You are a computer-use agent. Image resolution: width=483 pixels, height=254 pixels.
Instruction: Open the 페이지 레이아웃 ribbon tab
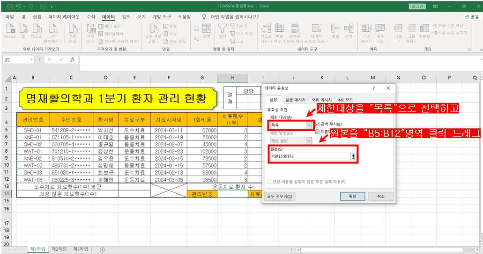64,17
